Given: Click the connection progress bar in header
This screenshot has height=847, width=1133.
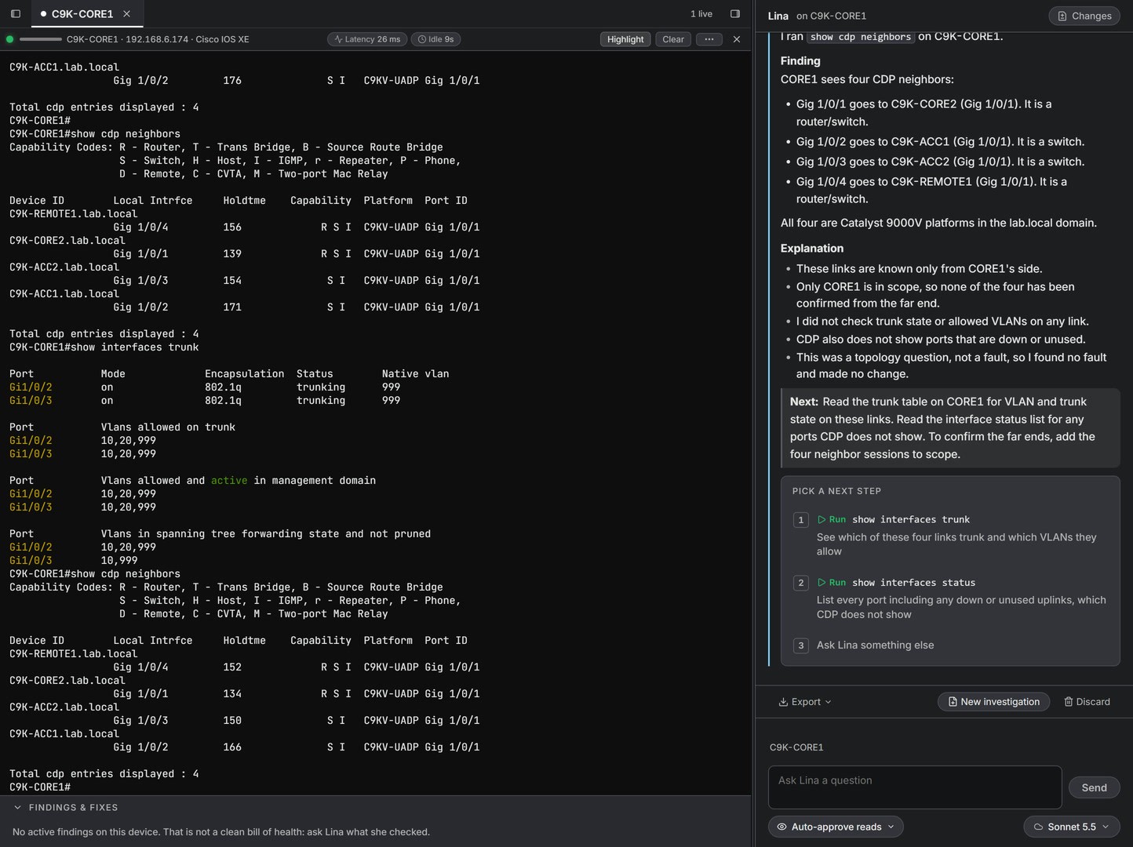Looking at the screenshot, I should [x=41, y=39].
